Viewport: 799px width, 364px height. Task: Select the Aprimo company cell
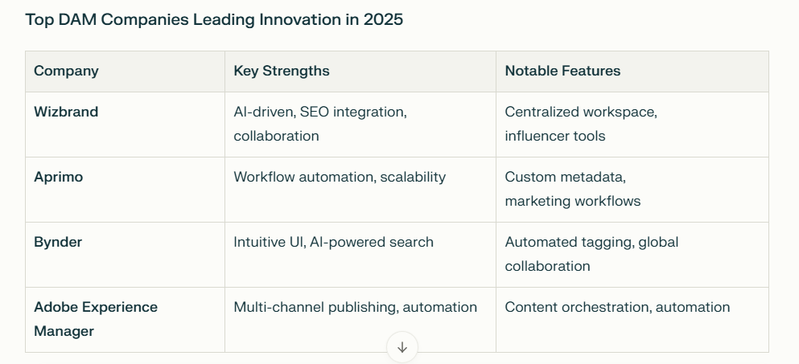coord(125,190)
